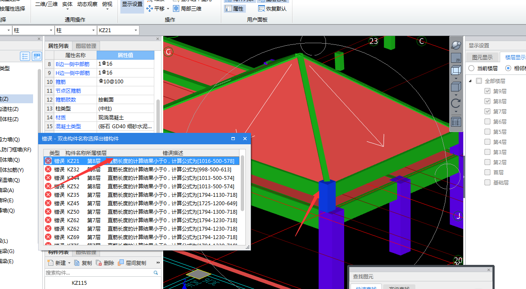The width and height of the screenshot is (526, 289).
Task: Open the first 柱 category dropdown
Action: click(51, 30)
